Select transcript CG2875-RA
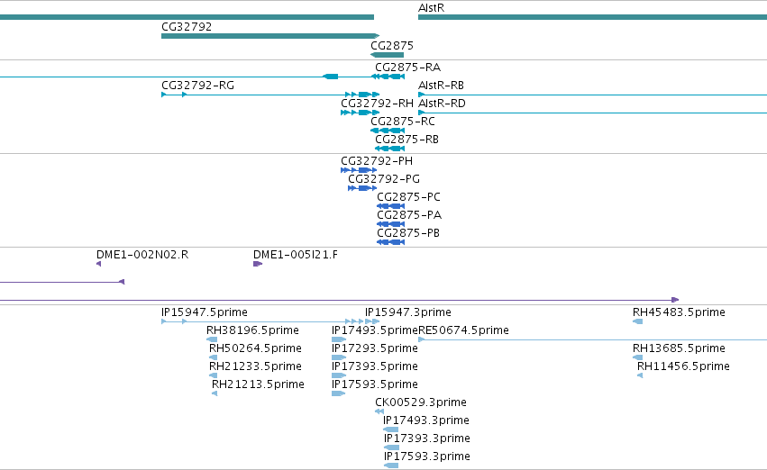Image resolution: width=767 pixels, height=470 pixels. [x=408, y=67]
